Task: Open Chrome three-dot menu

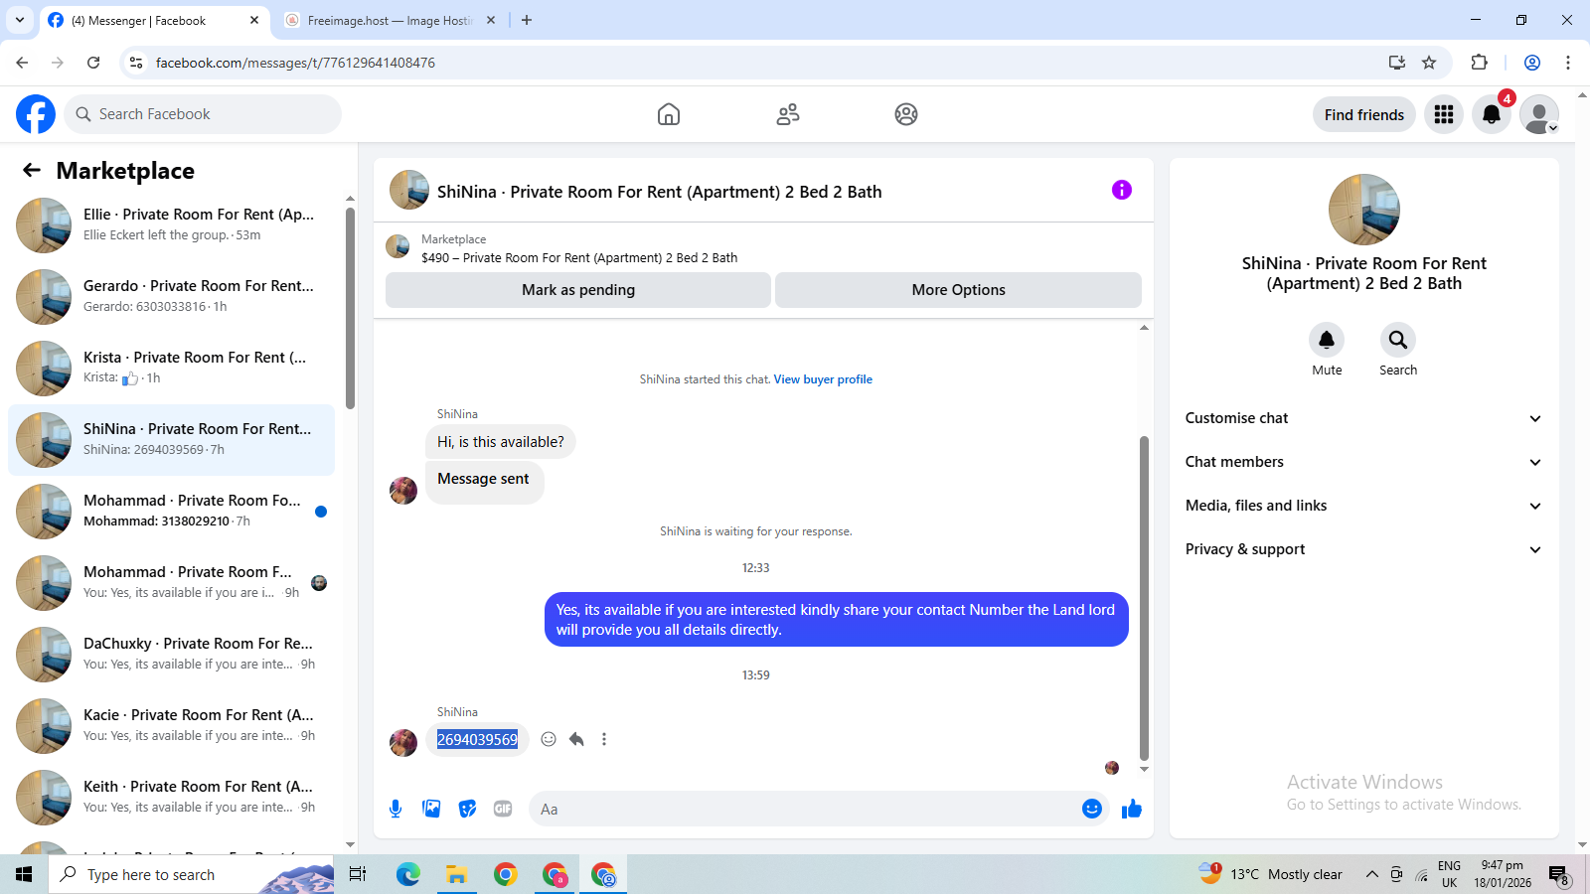Action: coord(1568,63)
